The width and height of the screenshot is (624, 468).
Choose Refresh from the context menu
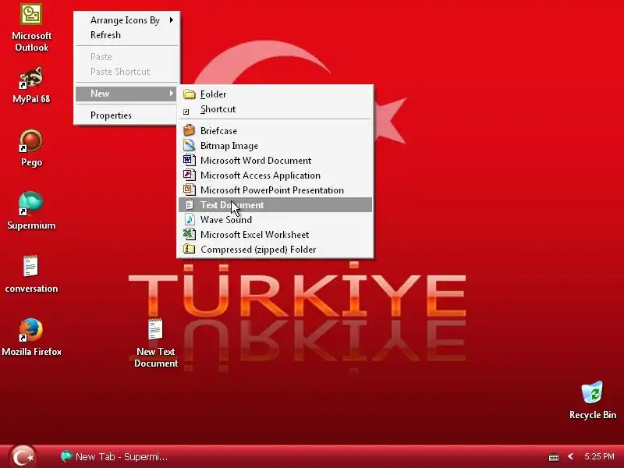point(127,35)
